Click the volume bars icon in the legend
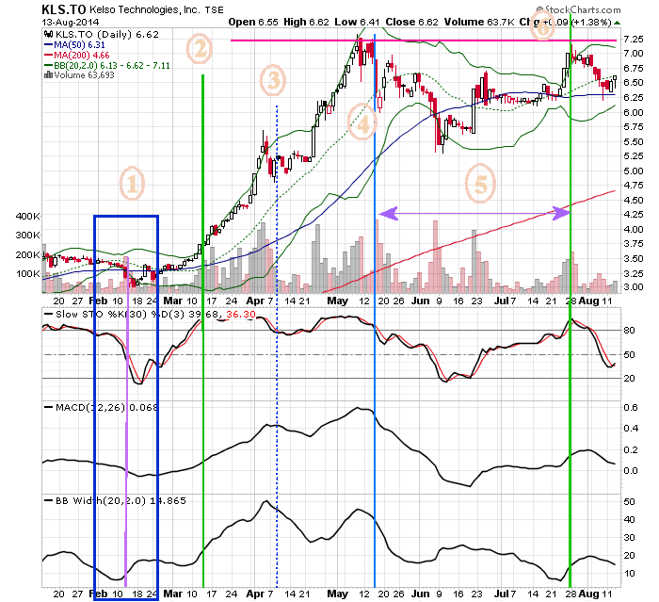 tap(48, 75)
